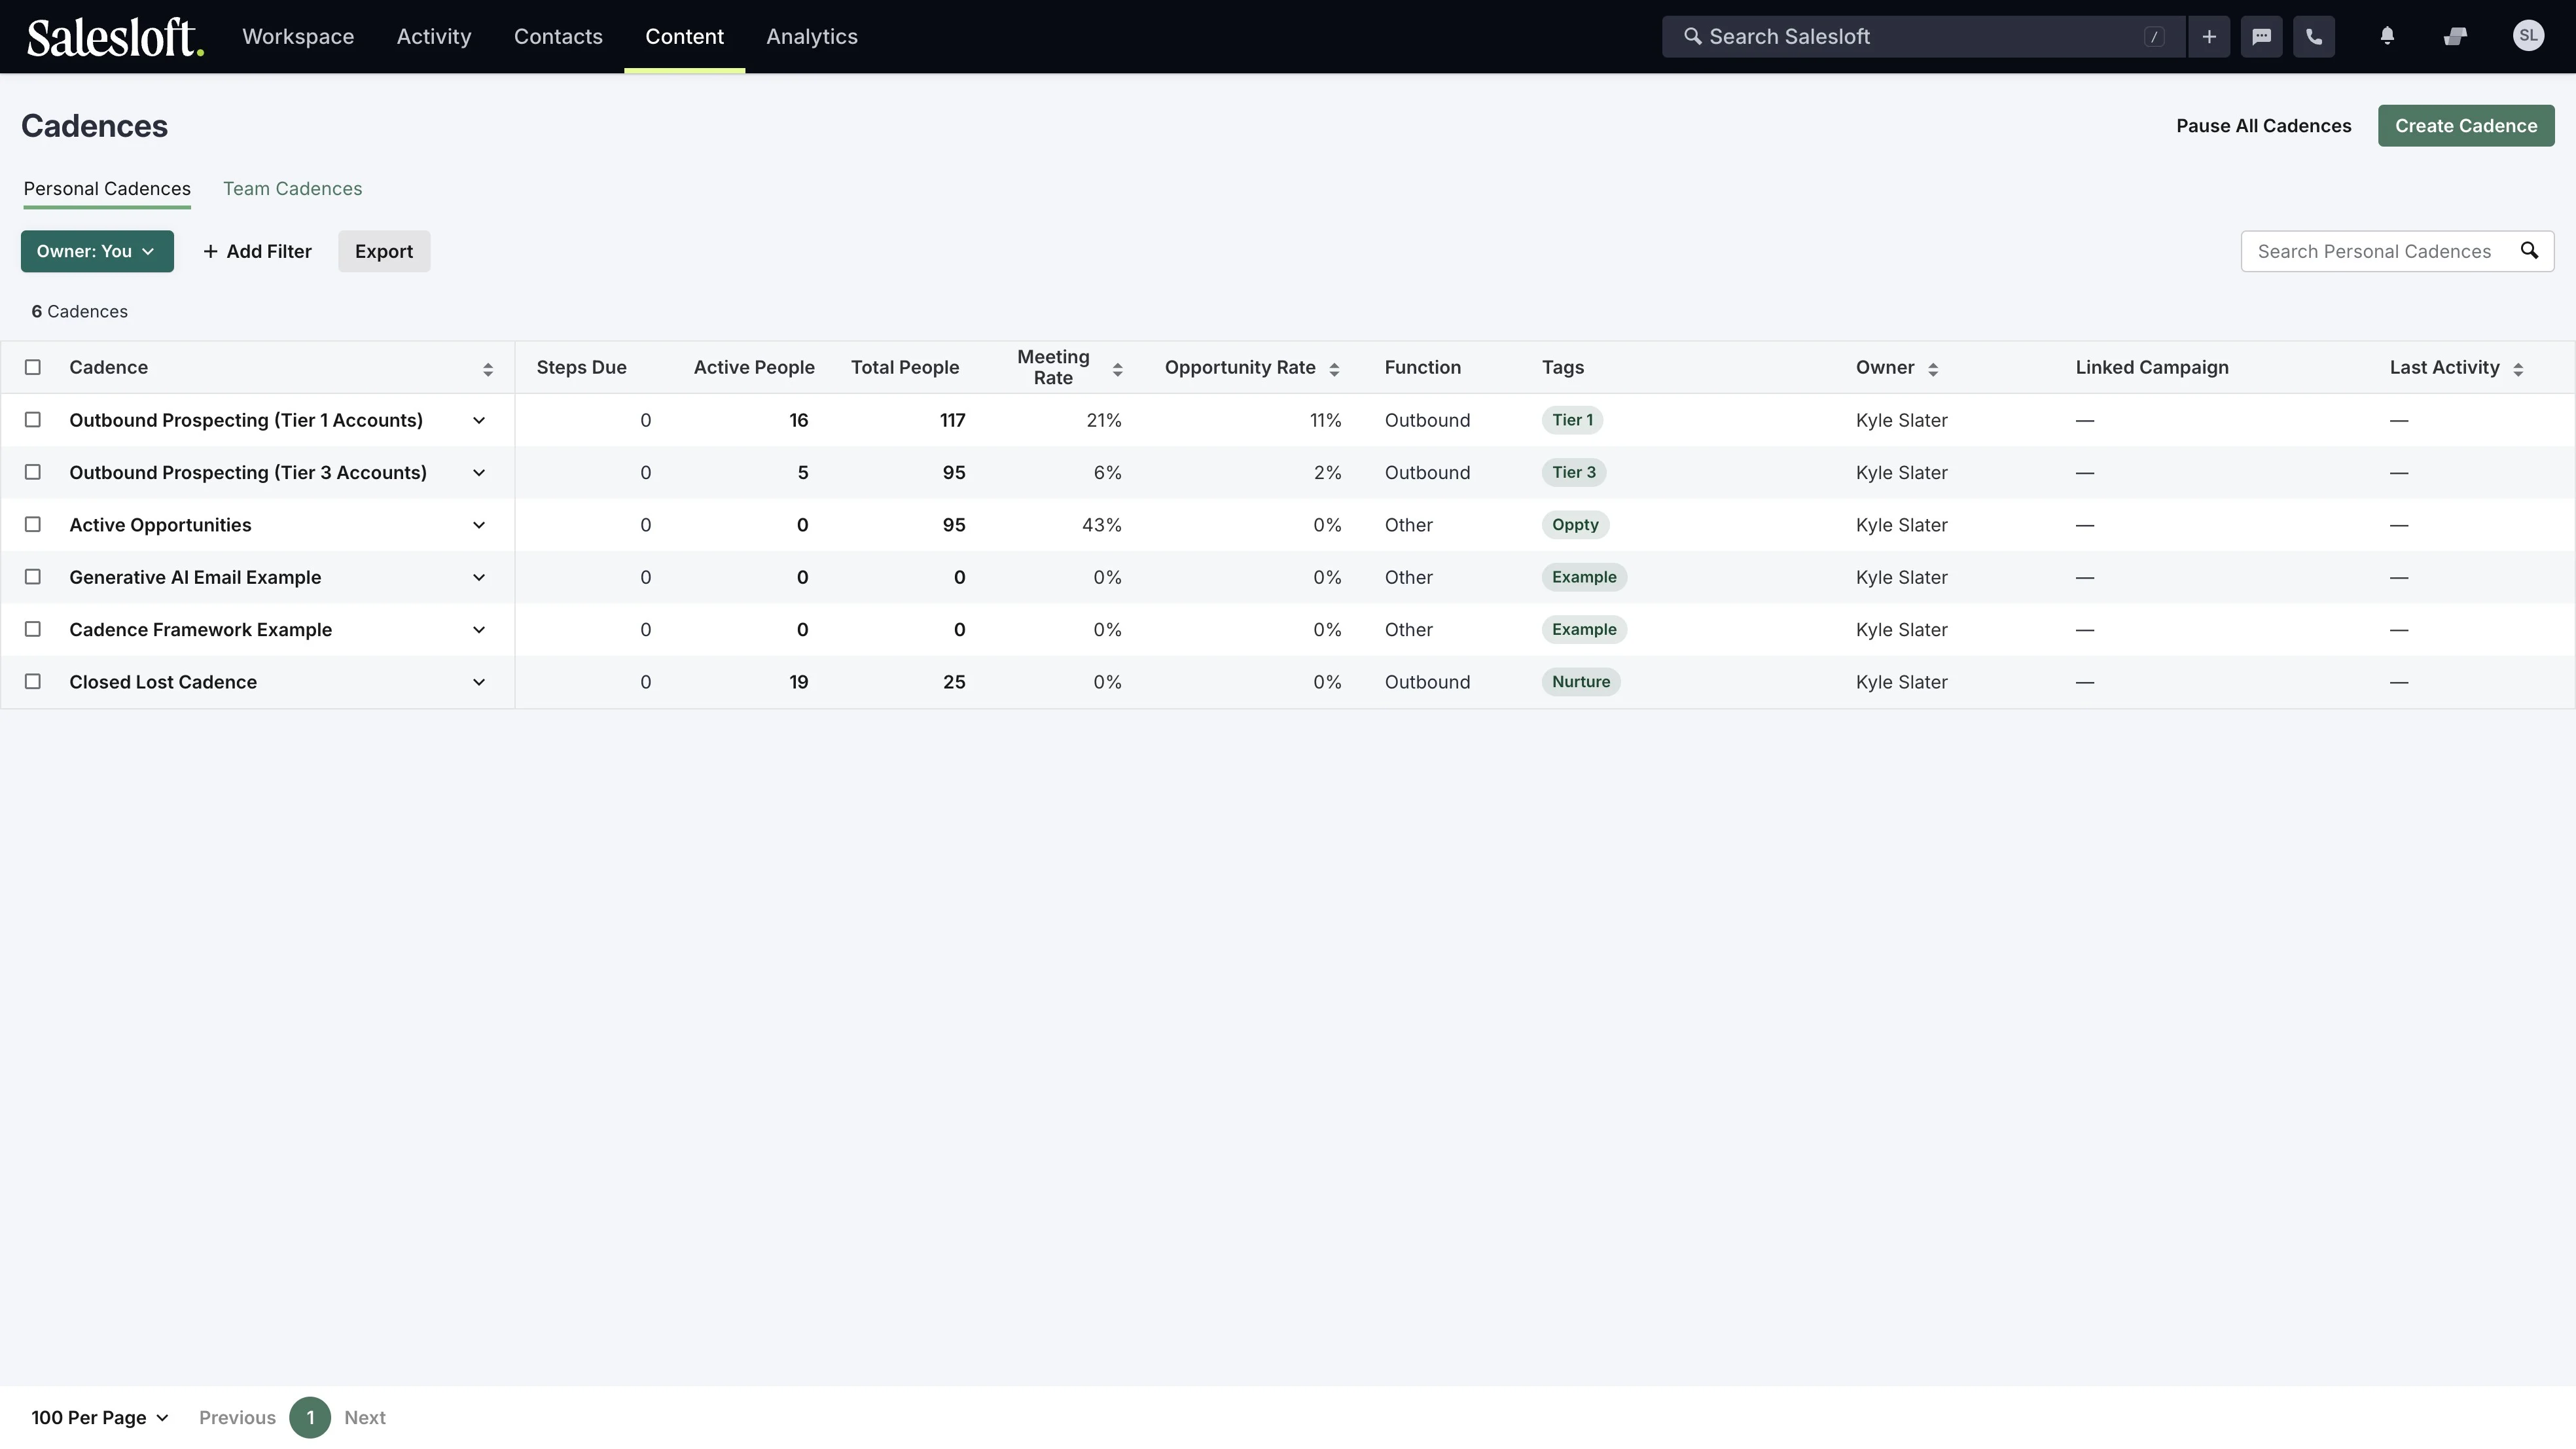Image resolution: width=2576 pixels, height=1449 pixels.
Task: Focus the Search Salesloft field
Action: coord(1923,37)
